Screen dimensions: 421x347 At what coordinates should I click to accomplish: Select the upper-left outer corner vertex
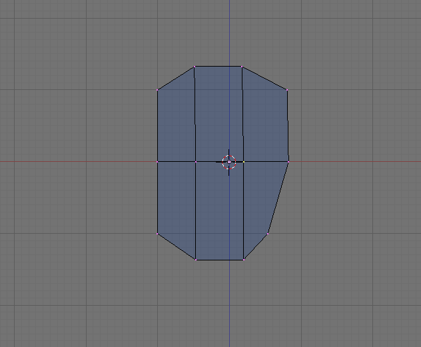[158, 90]
